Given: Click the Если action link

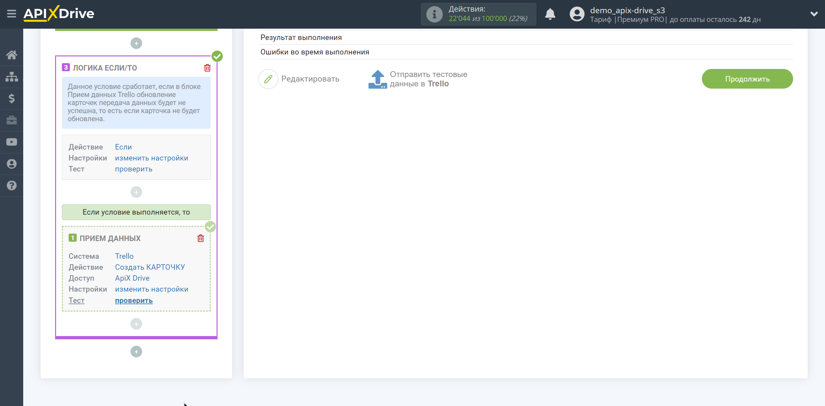Looking at the screenshot, I should click(123, 147).
